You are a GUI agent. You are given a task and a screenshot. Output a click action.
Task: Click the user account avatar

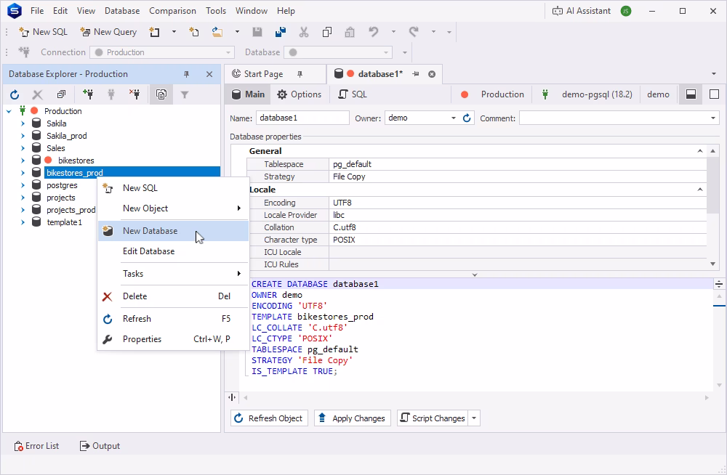click(626, 11)
